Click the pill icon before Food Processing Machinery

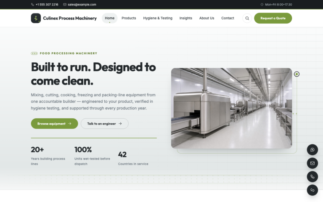34,53
